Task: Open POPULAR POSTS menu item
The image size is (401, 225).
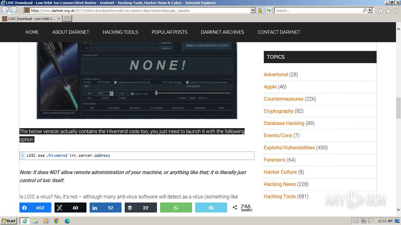Action: click(169, 32)
